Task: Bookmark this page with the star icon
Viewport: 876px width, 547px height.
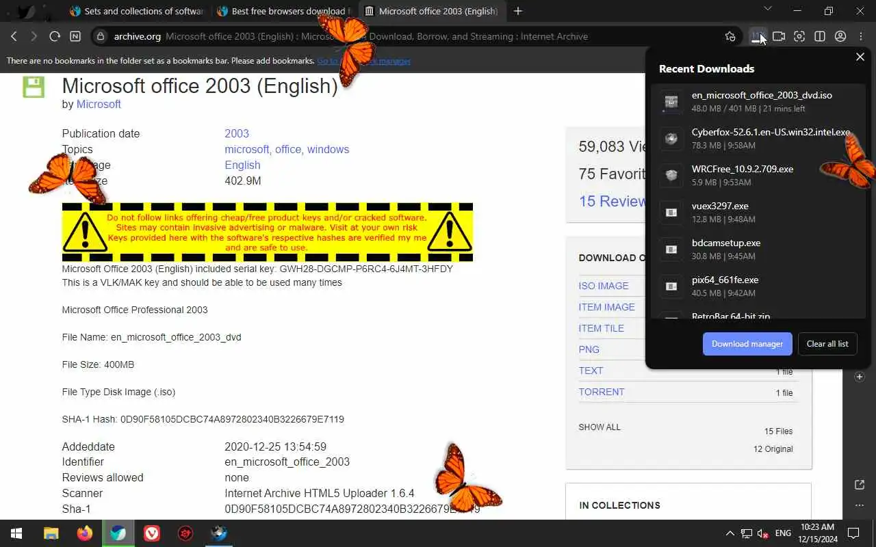Action: (x=730, y=36)
